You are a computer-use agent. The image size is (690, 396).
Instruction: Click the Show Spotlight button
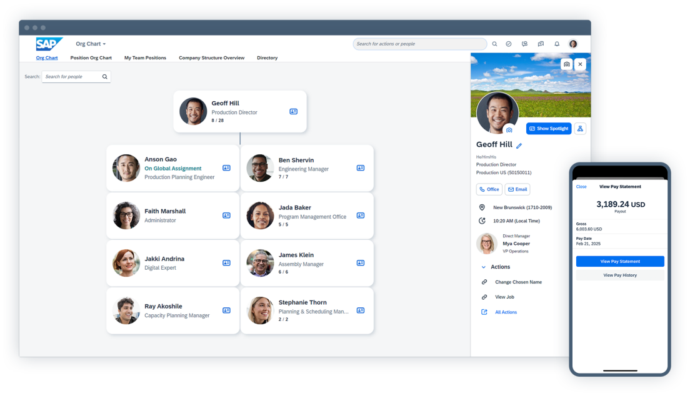(x=548, y=129)
